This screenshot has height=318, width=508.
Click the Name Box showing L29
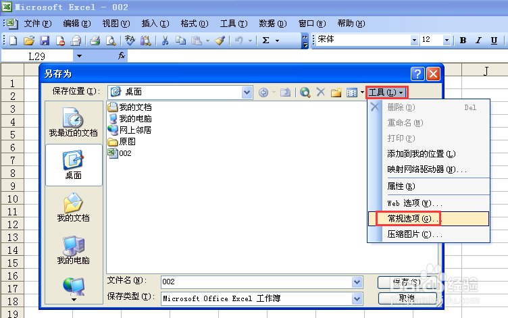coord(37,56)
